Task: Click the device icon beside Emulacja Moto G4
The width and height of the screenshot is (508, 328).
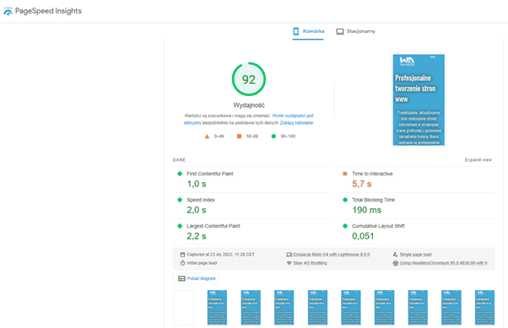Action: 289,255
